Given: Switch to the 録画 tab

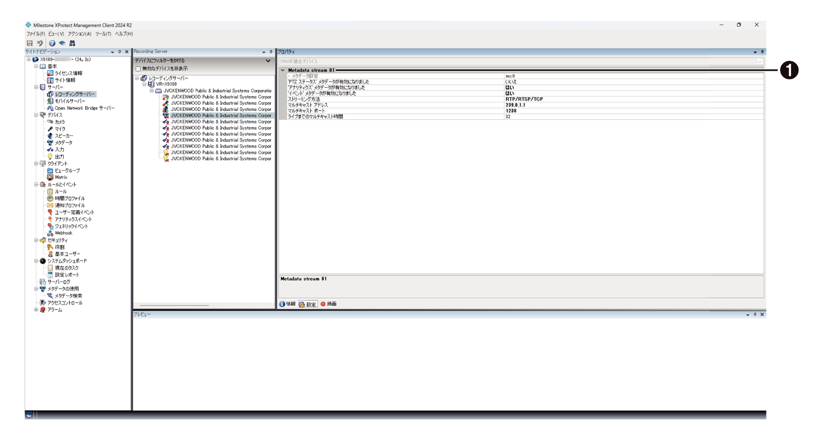Looking at the screenshot, I should [x=329, y=304].
